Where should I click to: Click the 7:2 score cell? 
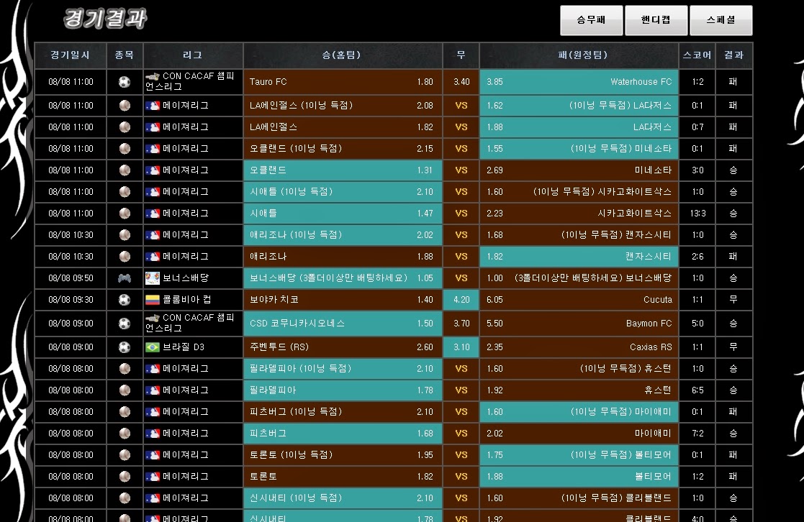click(x=697, y=434)
